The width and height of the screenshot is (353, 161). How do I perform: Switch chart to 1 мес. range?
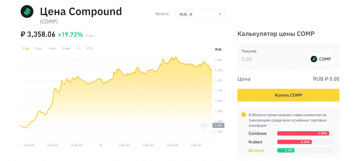(52, 48)
